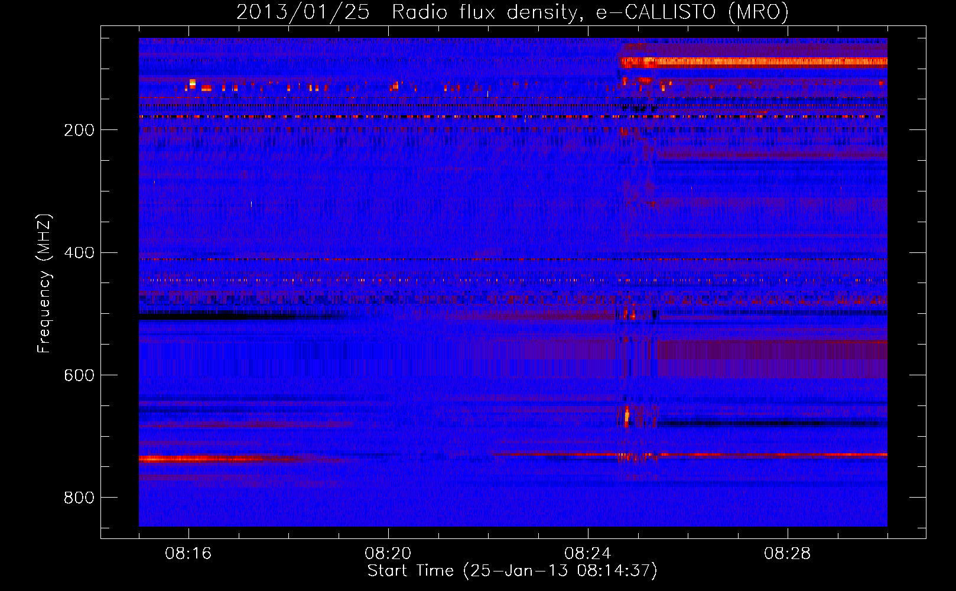Click the "Frequency (MHZ)" axis label

click(44, 284)
